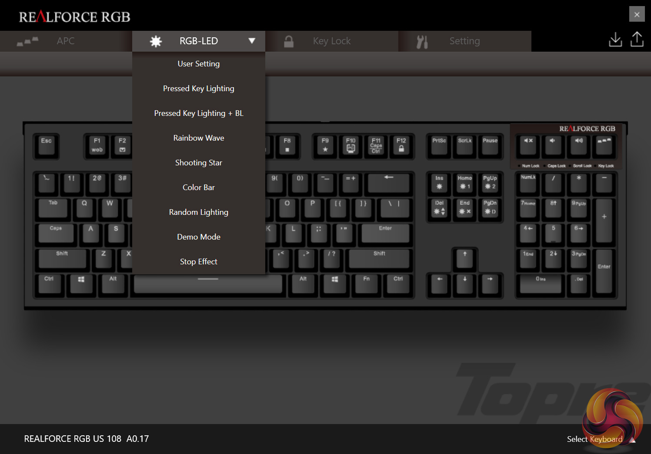
Task: Click the Setting wrench icon
Action: [422, 42]
